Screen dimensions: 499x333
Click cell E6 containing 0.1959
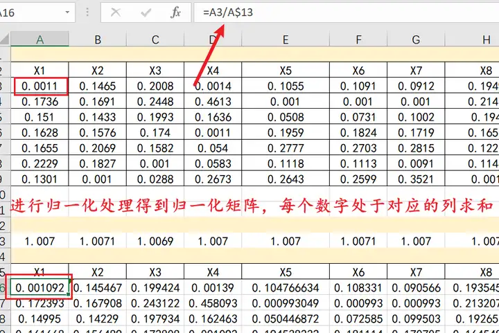point(286,132)
